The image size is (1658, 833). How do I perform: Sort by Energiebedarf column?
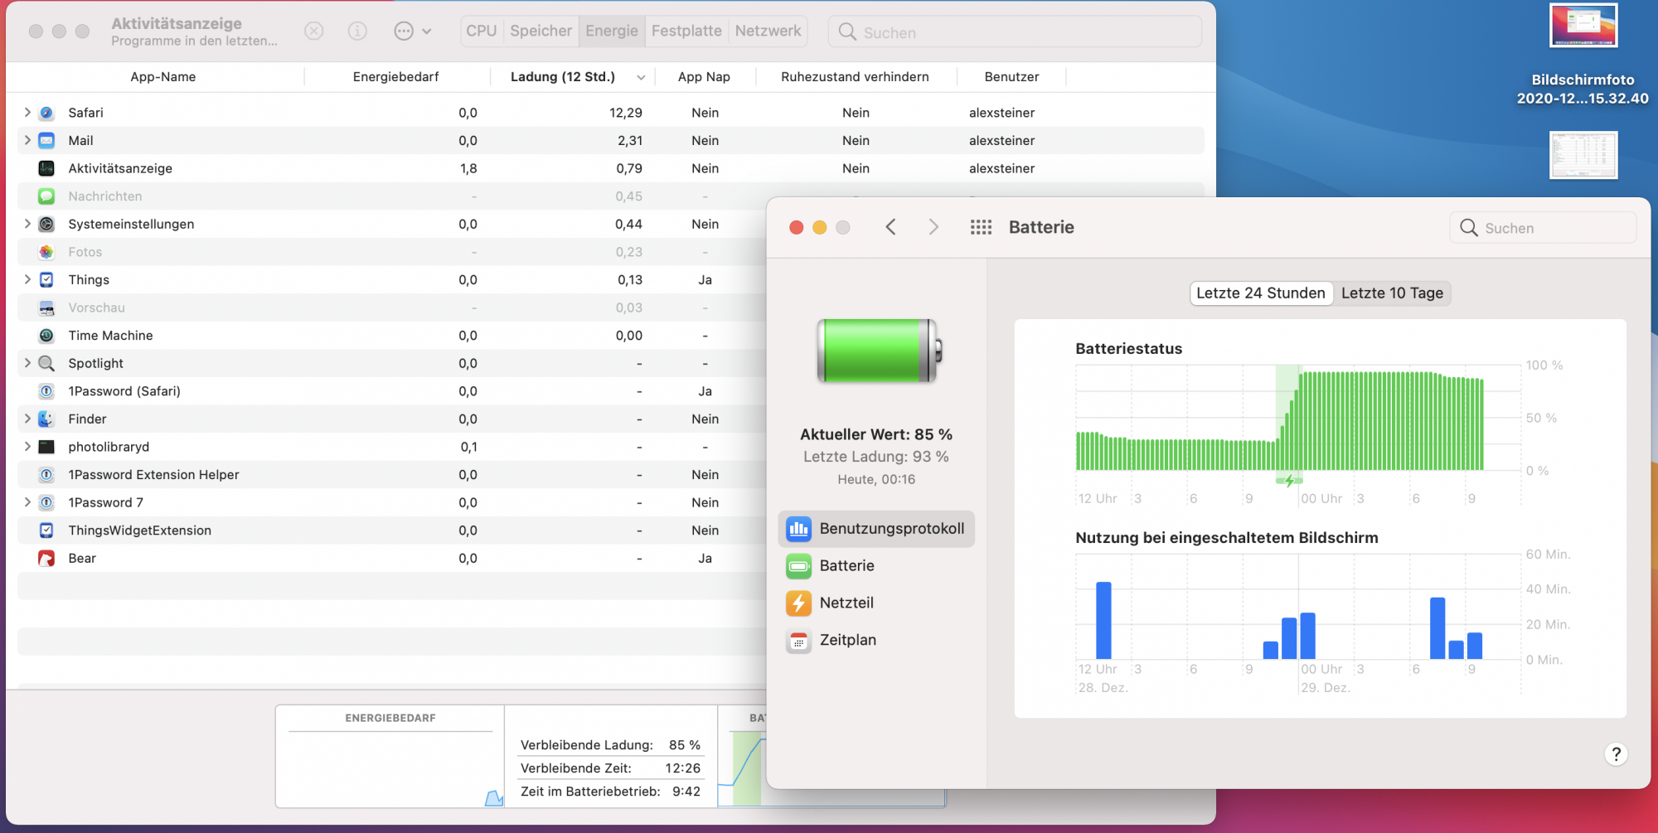click(x=396, y=77)
